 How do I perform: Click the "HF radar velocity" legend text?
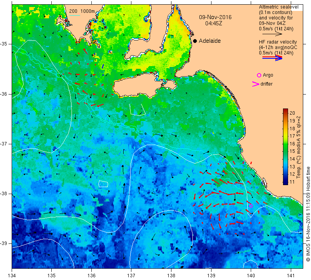click(x=278, y=42)
